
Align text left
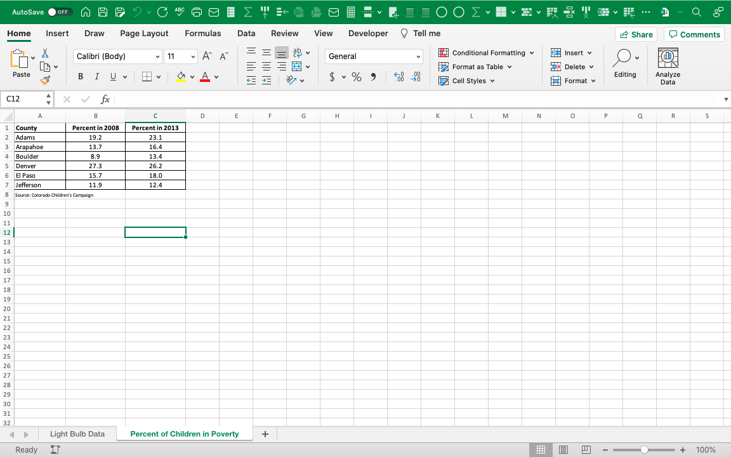pyautogui.click(x=251, y=67)
